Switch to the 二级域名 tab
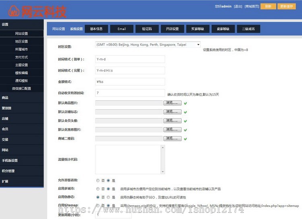This screenshot has width=302, height=219. pyautogui.click(x=248, y=29)
